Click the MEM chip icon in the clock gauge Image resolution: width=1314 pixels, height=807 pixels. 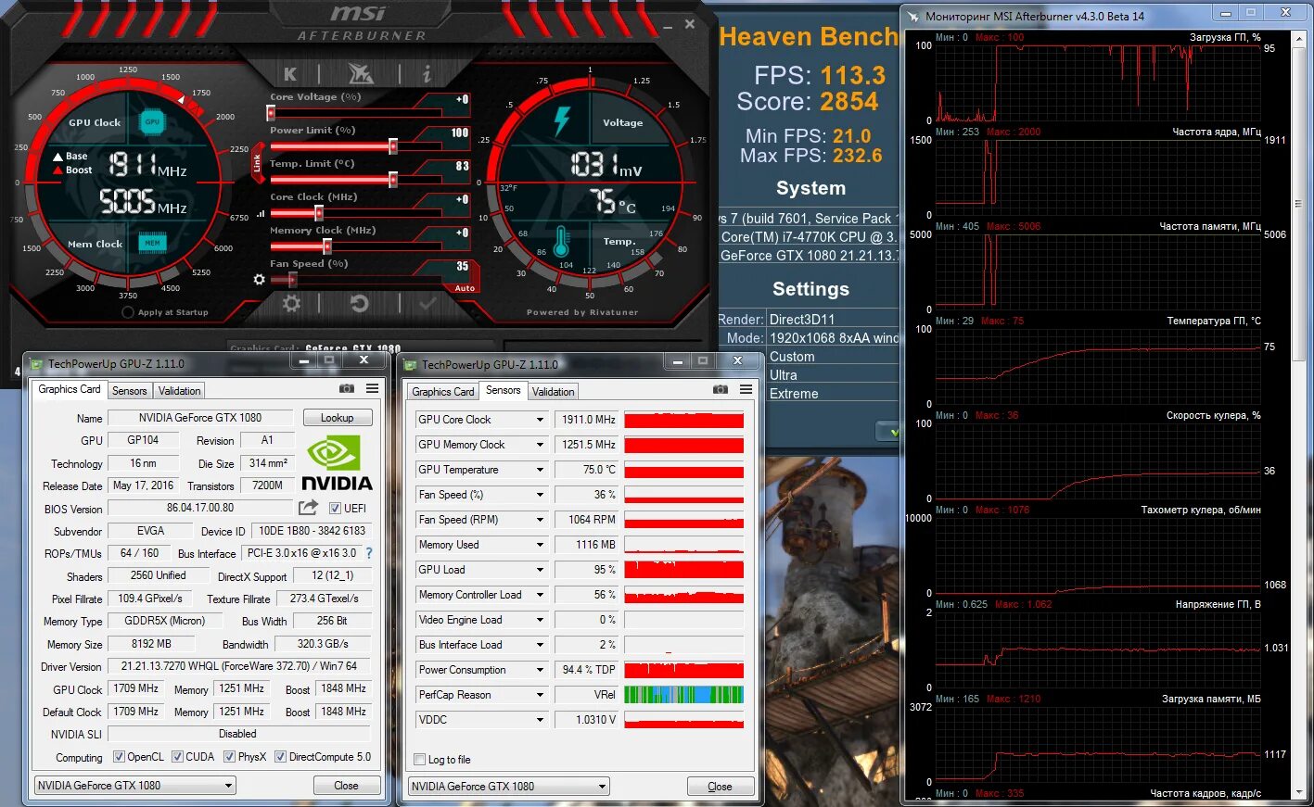point(152,243)
